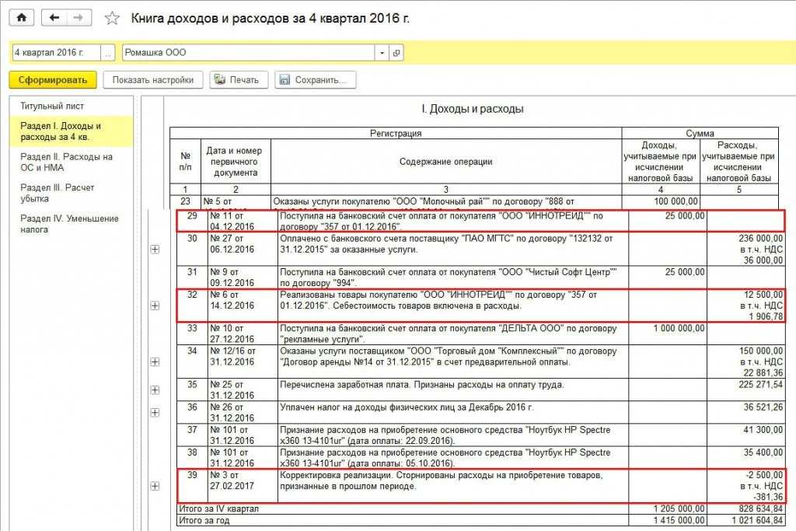Expand row 34 with plus icon

click(x=155, y=362)
